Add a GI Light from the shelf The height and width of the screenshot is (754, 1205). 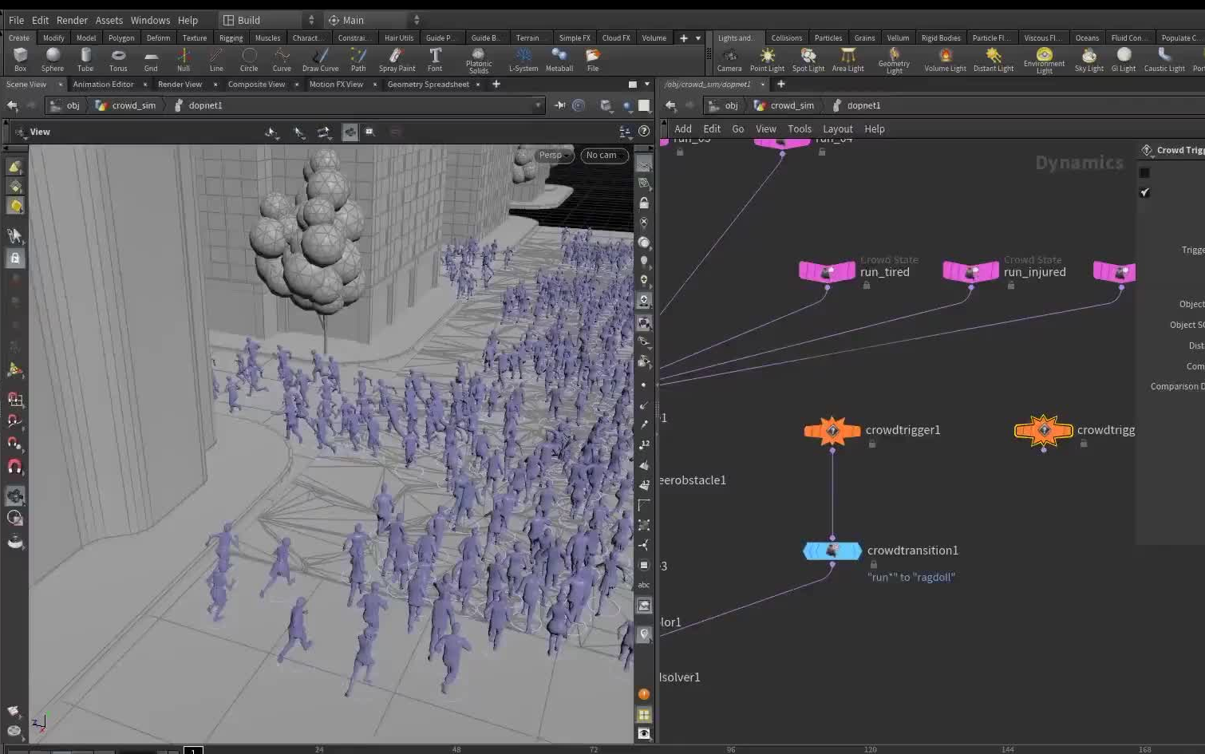click(x=1124, y=59)
